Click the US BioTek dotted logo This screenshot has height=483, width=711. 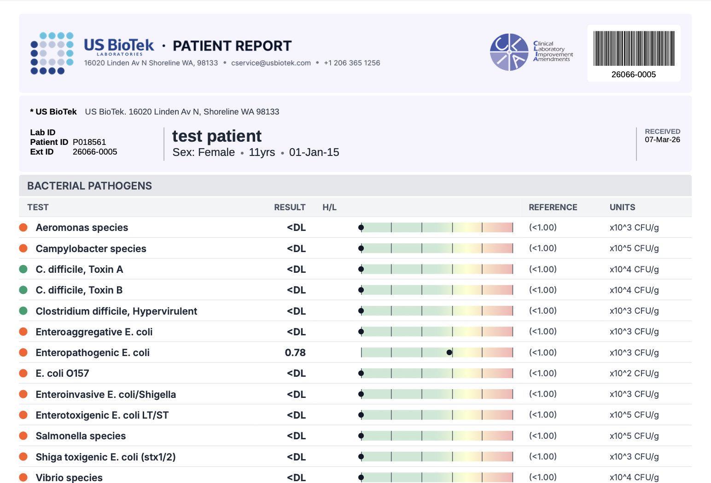coord(52,53)
